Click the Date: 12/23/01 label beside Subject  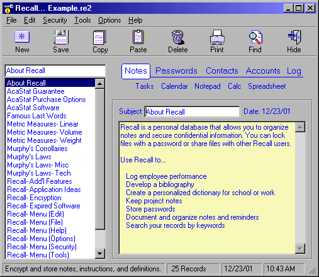[x=267, y=111]
